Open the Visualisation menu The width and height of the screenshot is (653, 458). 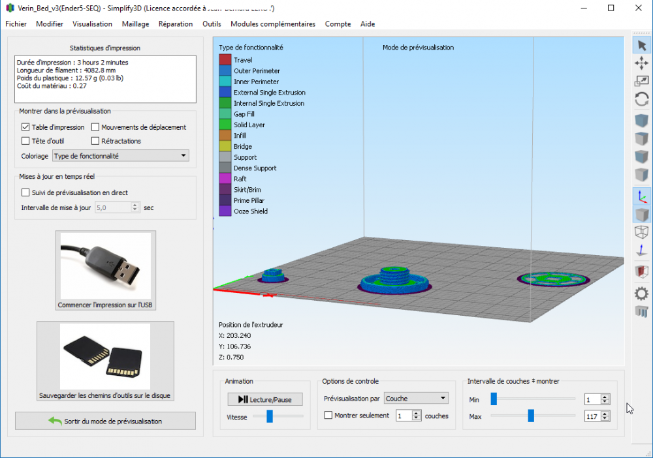(93, 23)
